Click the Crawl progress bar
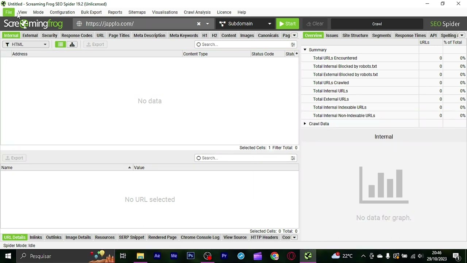 point(377,24)
